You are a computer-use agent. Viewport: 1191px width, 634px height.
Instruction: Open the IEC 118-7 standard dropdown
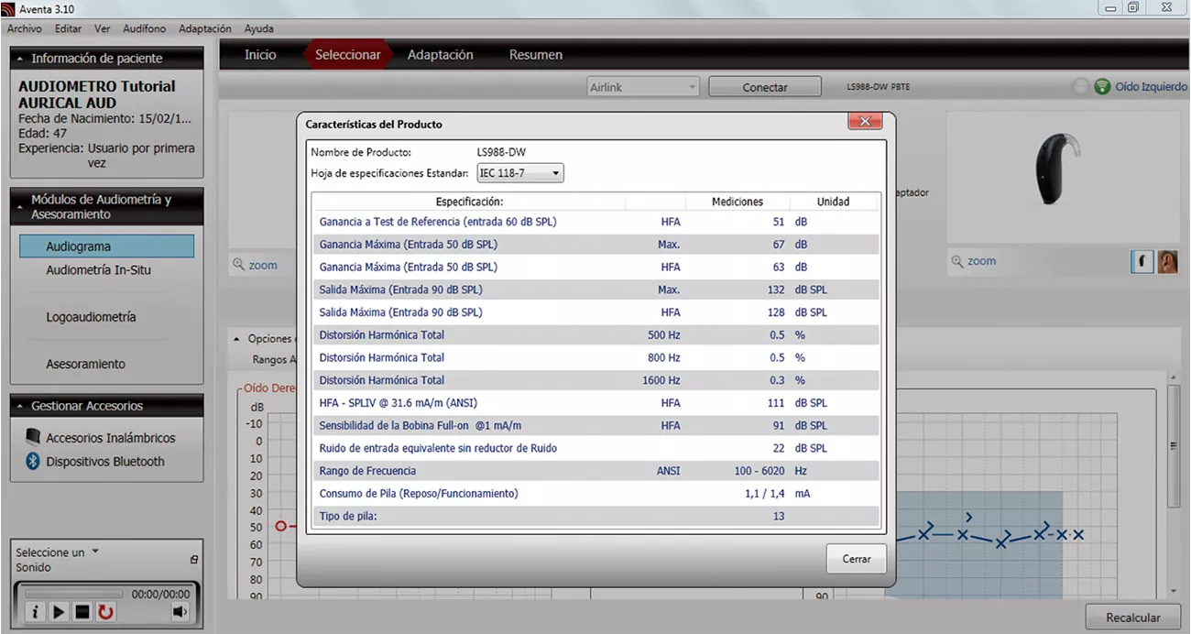pos(519,173)
